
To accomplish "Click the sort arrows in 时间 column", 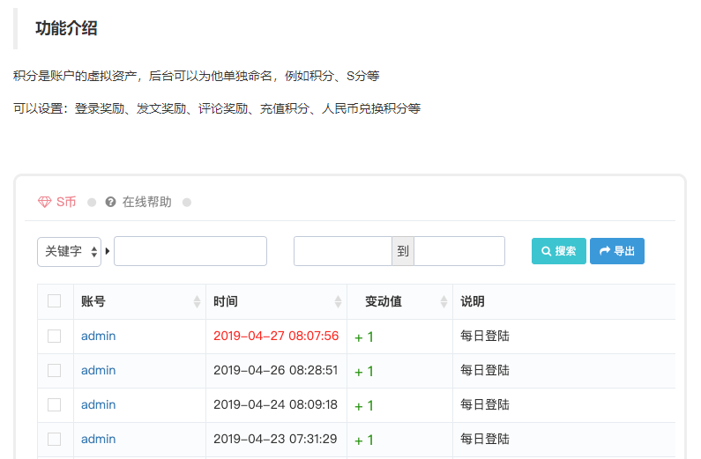I will click(x=338, y=302).
